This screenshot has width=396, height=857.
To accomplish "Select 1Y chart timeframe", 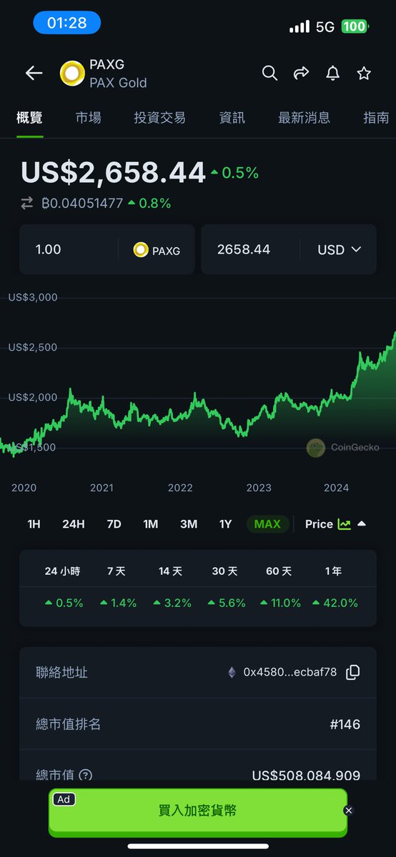I will tap(225, 524).
